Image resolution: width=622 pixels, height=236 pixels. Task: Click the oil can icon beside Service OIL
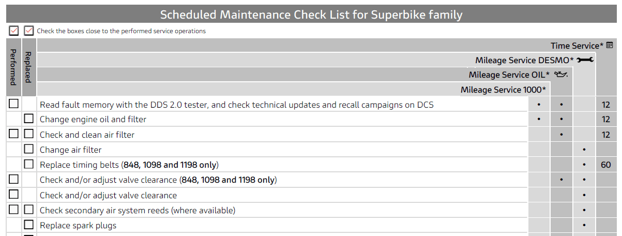coord(560,75)
